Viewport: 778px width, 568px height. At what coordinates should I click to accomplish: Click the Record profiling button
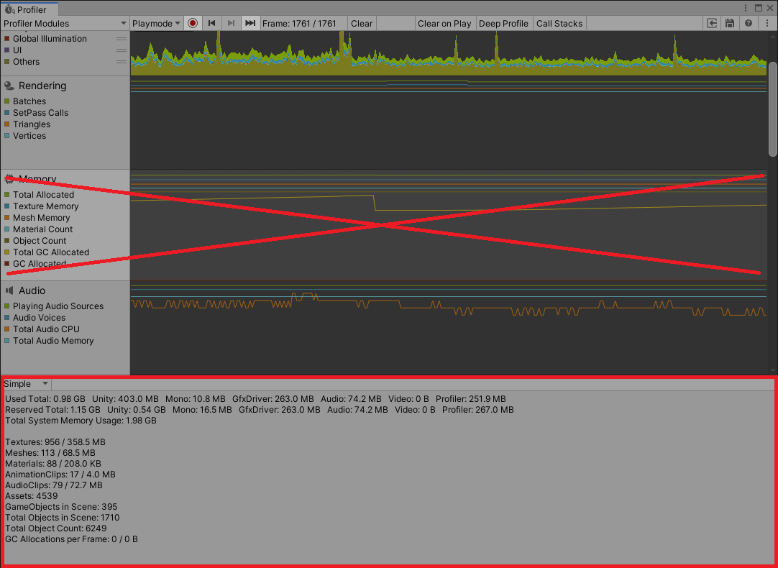pyautogui.click(x=193, y=23)
